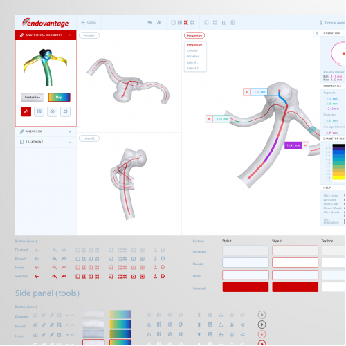This screenshot has height=346, width=346.
Task: Collapse the Anatomical Geometry section chevron
Action: pos(70,35)
